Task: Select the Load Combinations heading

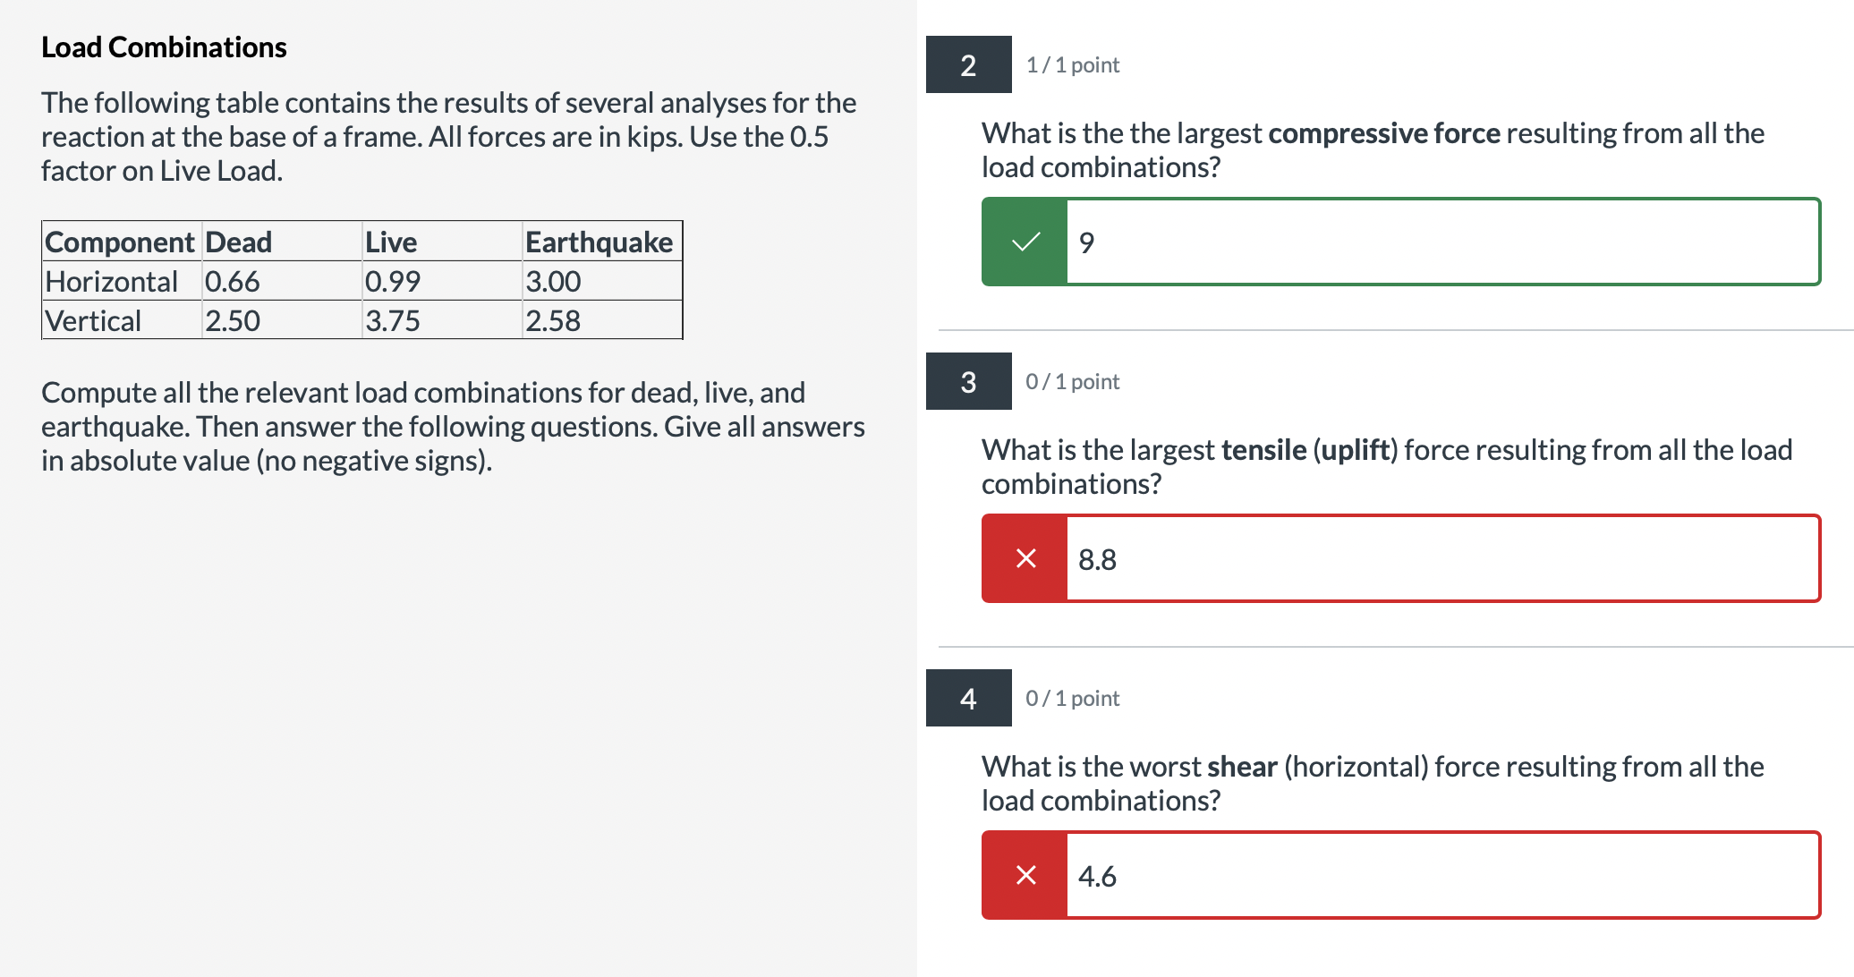Action: click(164, 46)
